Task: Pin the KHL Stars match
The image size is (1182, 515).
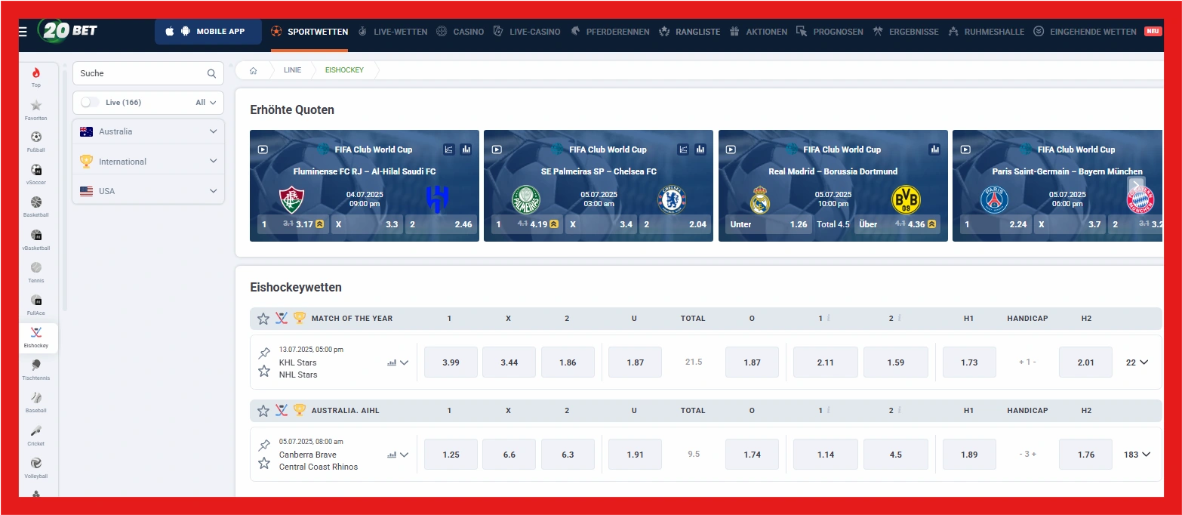Action: point(264,353)
